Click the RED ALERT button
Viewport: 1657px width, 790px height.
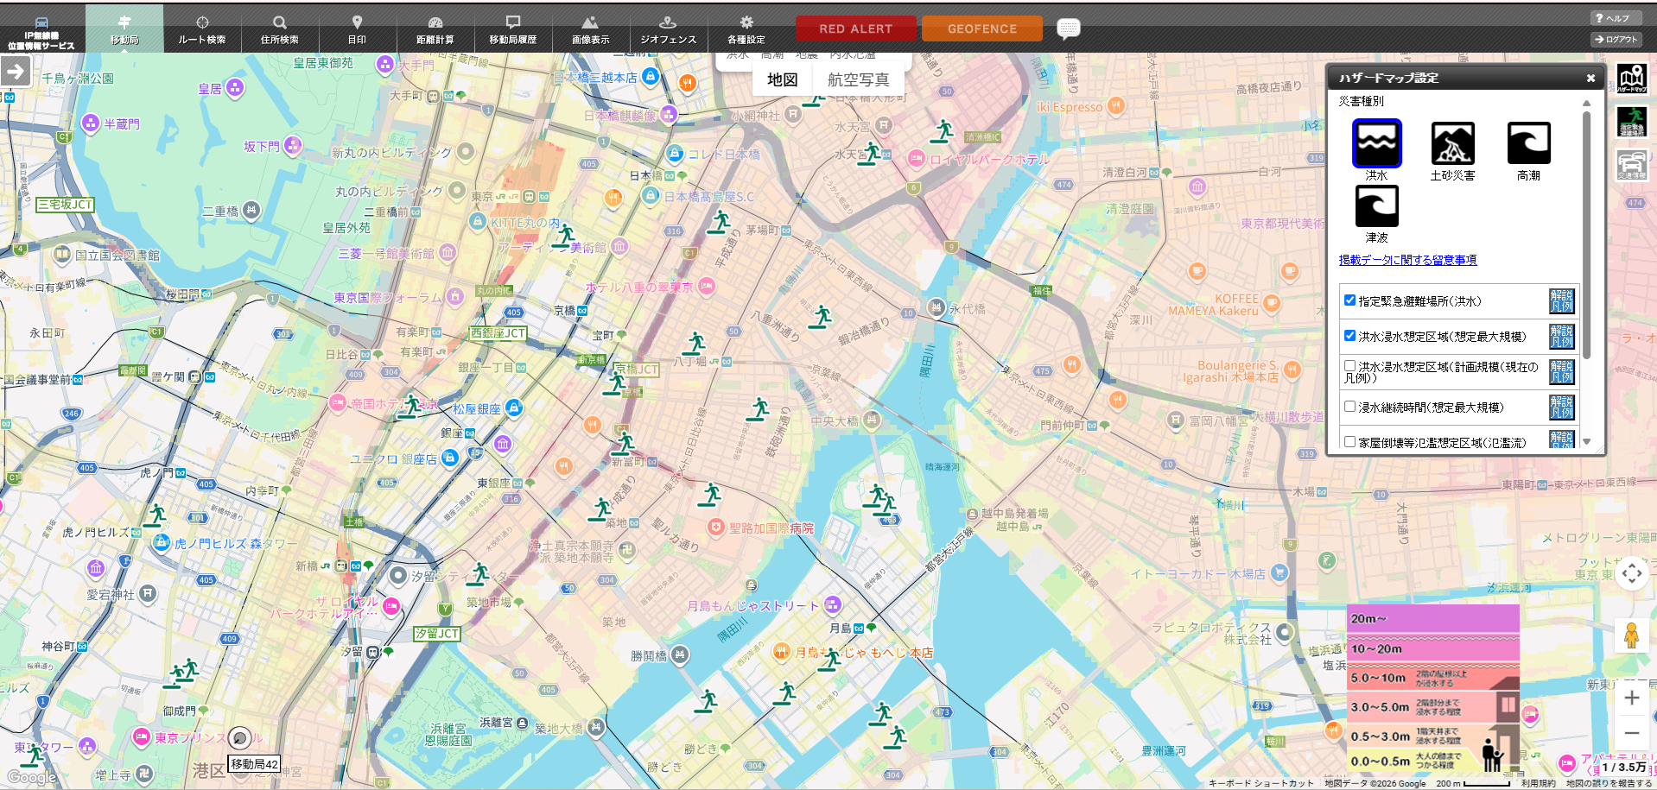pos(855,28)
